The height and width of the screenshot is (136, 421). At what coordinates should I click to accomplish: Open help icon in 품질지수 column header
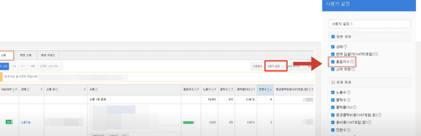pyautogui.click(x=196, y=90)
